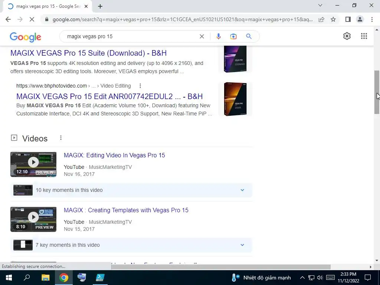380x285 pixels.
Task: Click the MusicMarketingTV source under Editing Video
Action: [x=110, y=167]
